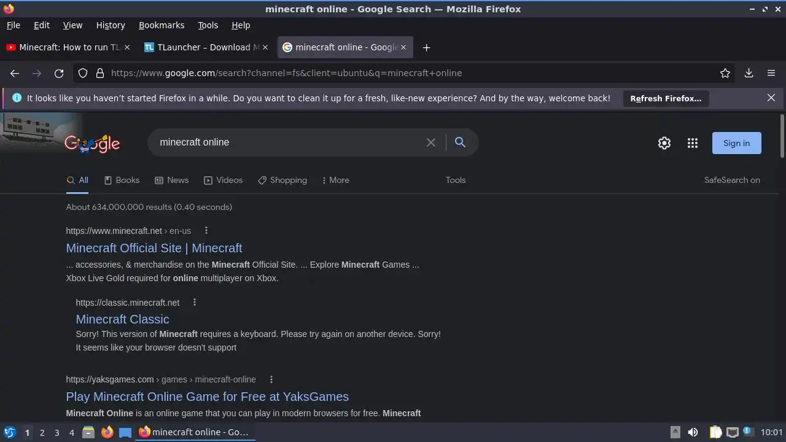Open the History menu
This screenshot has height=442, width=786.
coord(111,25)
